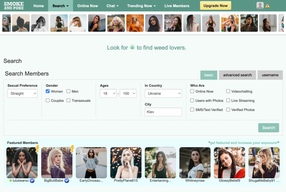The width and height of the screenshot is (286, 192).
Task: Enable the Online Now filter checkbox
Action: pos(192,91)
